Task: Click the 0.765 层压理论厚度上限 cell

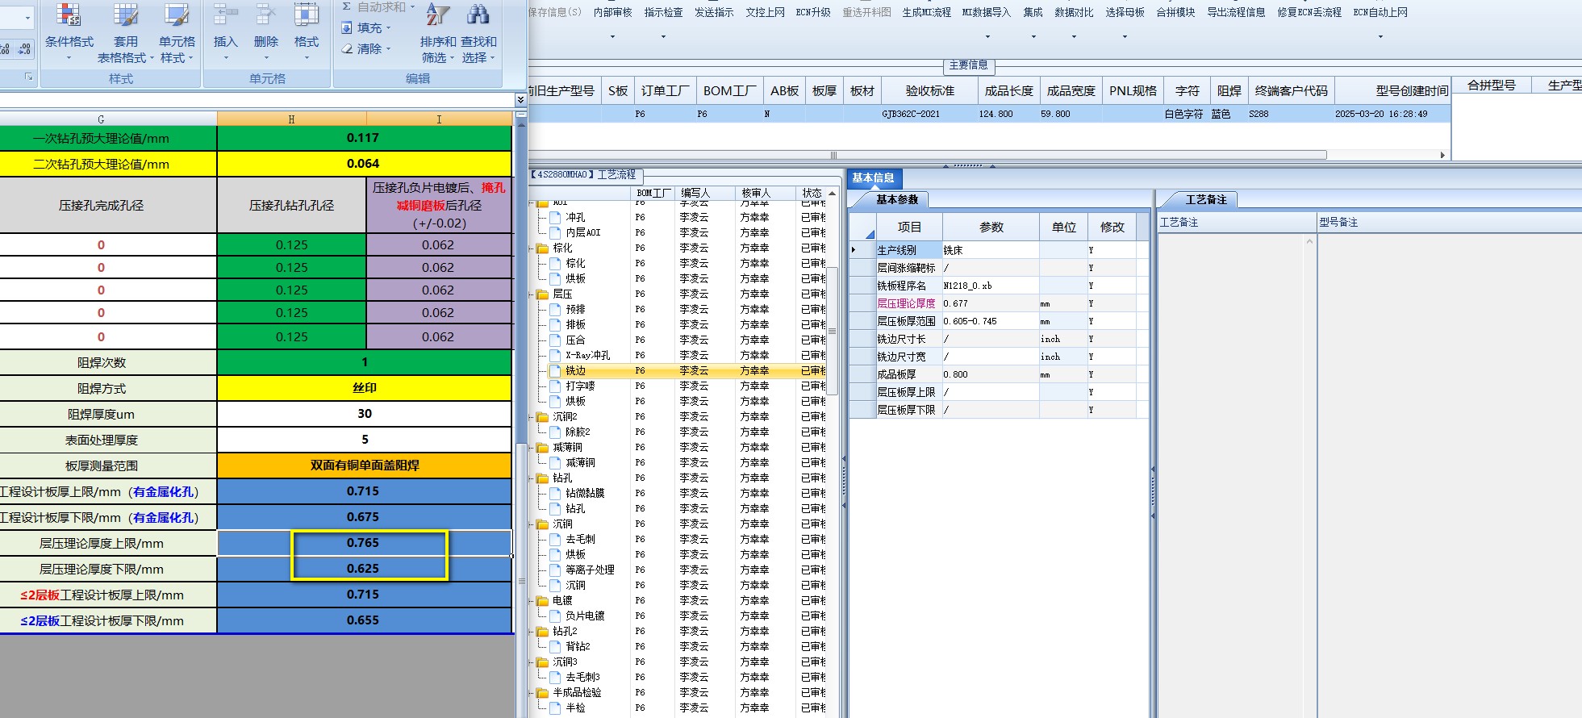Action: coord(365,543)
